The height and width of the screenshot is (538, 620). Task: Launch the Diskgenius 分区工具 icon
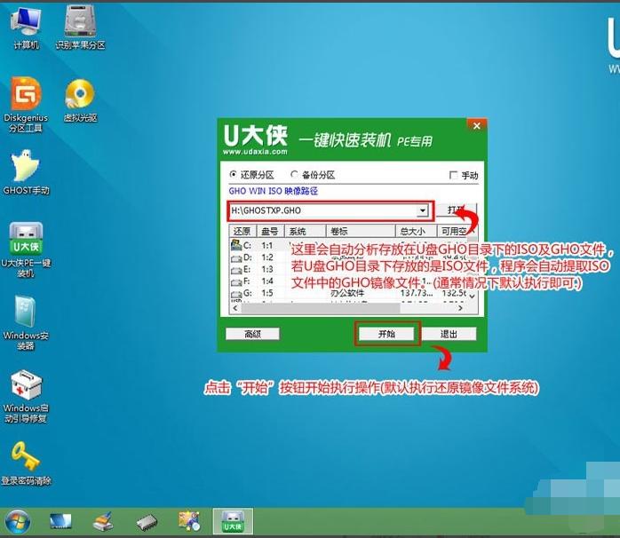tap(24, 96)
